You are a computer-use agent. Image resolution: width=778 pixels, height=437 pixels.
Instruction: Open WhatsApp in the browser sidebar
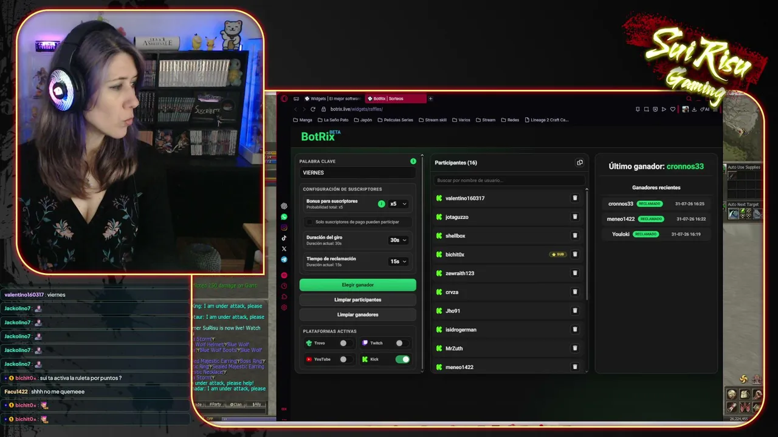click(284, 217)
